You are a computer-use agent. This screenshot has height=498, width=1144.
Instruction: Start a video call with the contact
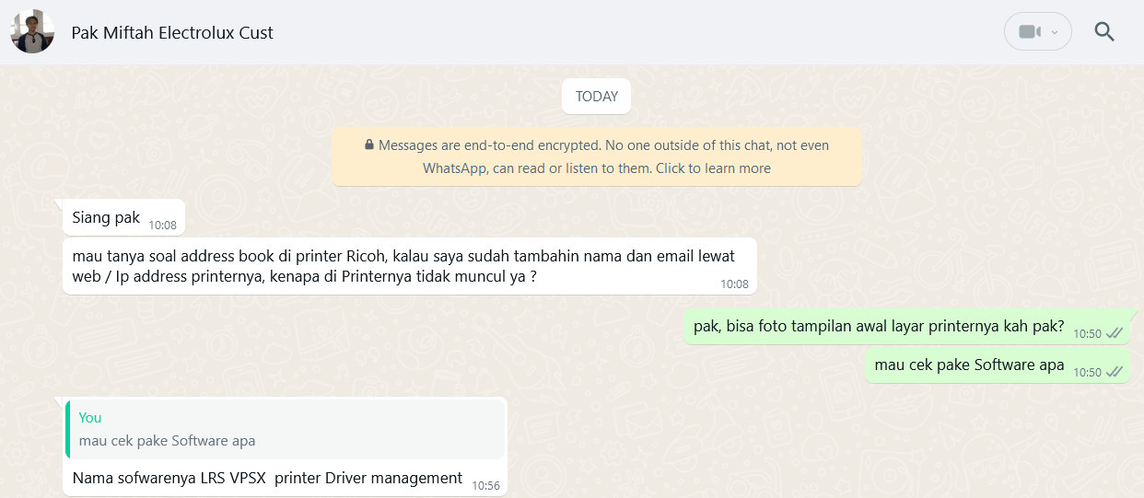[x=1029, y=32]
